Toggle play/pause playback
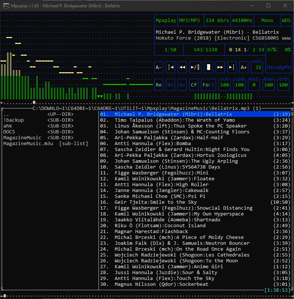294x299 pixels. 195,67
